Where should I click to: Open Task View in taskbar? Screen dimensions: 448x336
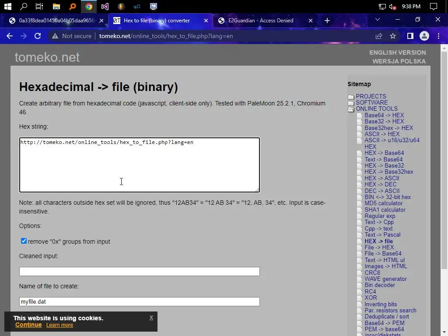point(39,6)
